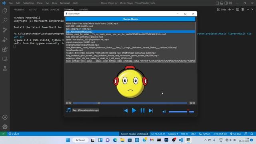
Task: Select New_Mahaveera_Janm_Kallyan song
Action: pyautogui.click(x=130, y=48)
